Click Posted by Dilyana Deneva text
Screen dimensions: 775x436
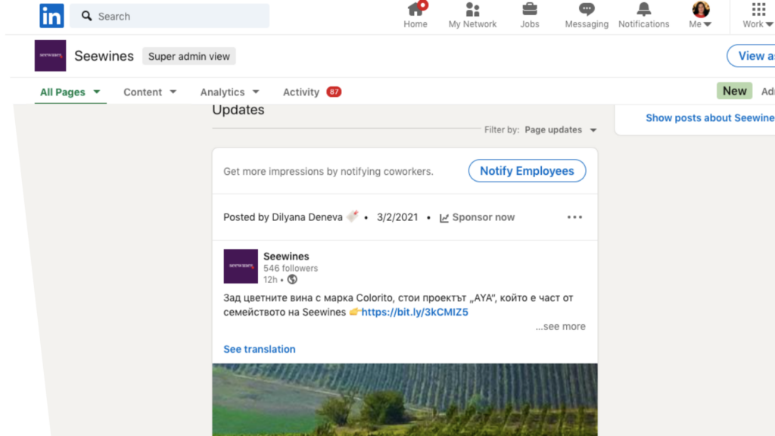coord(283,217)
